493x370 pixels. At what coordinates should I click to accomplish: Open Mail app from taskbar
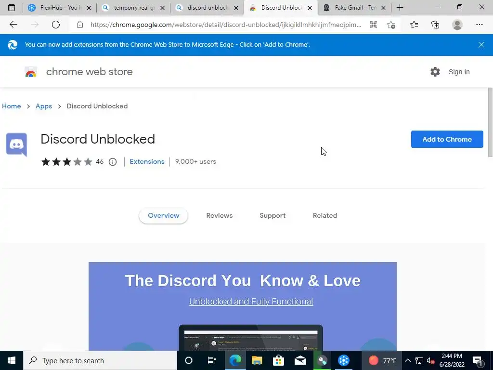(300, 360)
